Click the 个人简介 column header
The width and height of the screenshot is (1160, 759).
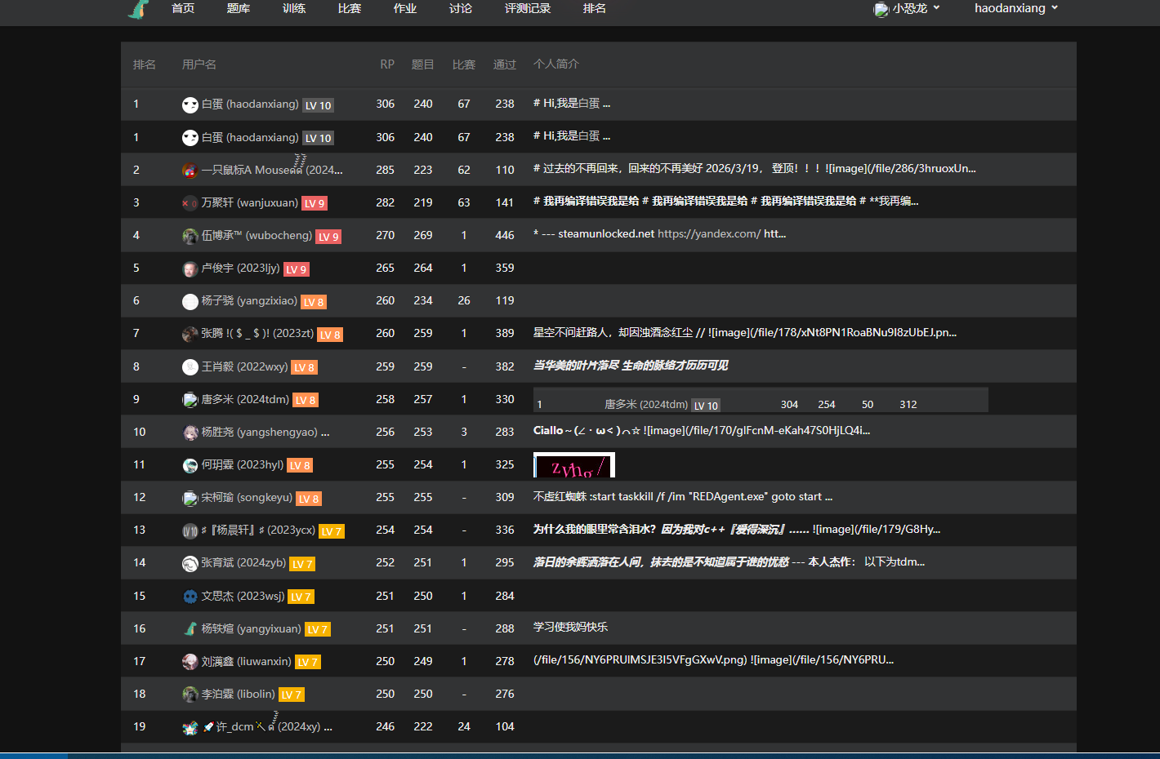(556, 64)
